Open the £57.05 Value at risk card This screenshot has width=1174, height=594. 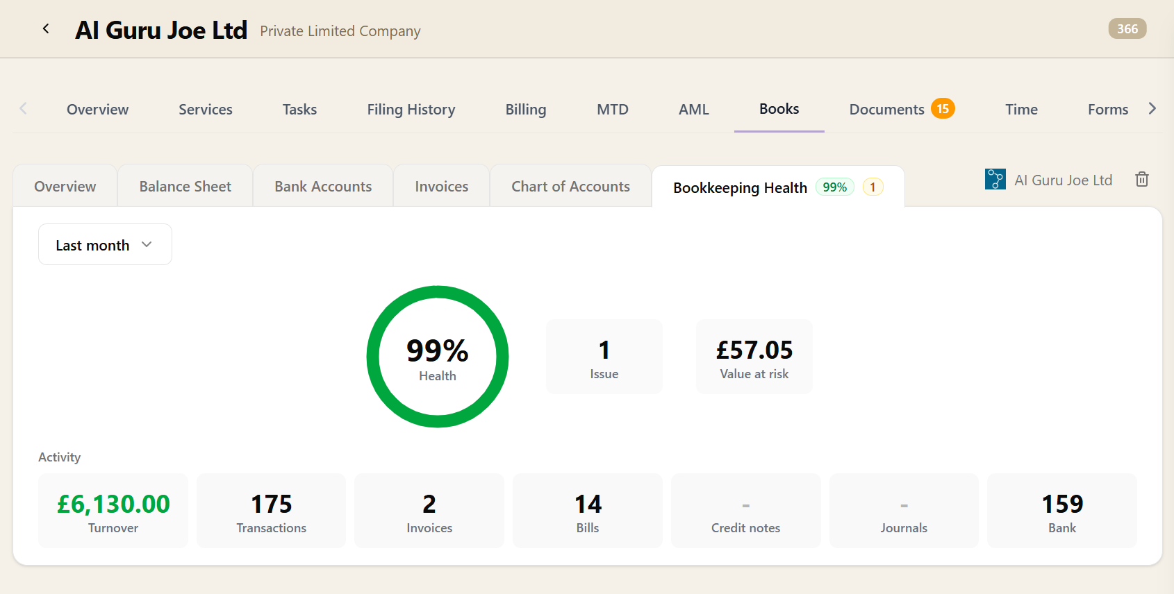pyautogui.click(x=754, y=357)
